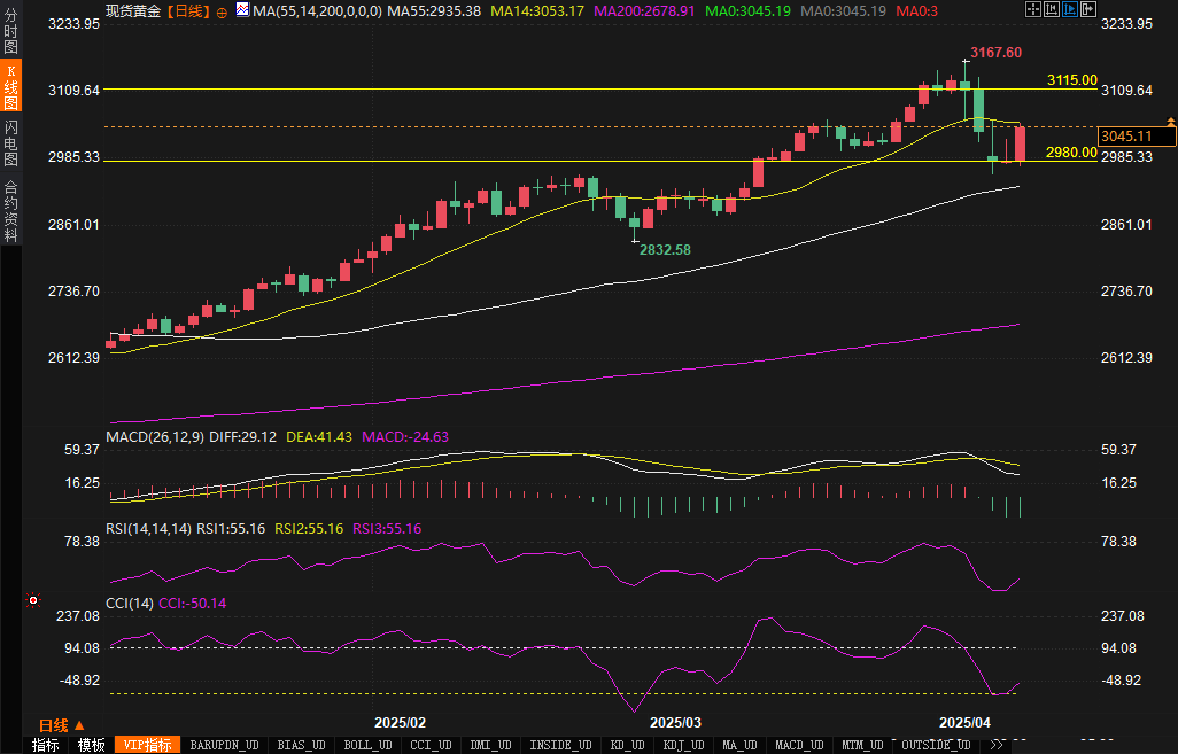This screenshot has height=754, width=1178.
Task: Toggle the highlighted blue axis play icon
Action: pos(1069,10)
